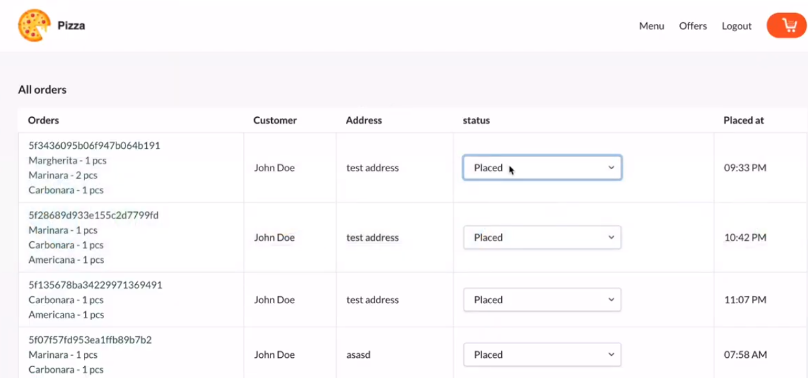Viewport: 808px width, 378px height.
Task: Click the All orders heading
Action: pos(42,90)
